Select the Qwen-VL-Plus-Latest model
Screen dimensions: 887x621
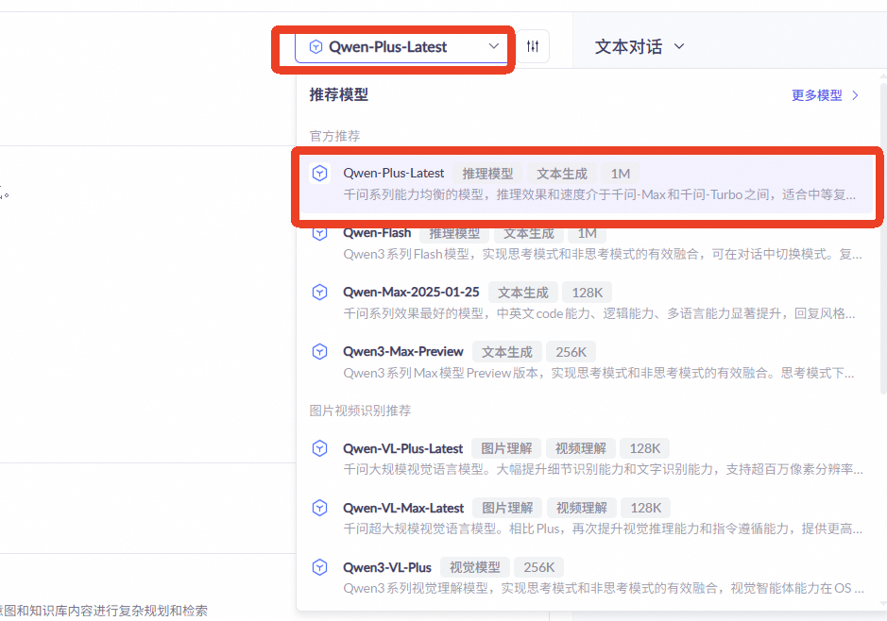tap(588, 459)
